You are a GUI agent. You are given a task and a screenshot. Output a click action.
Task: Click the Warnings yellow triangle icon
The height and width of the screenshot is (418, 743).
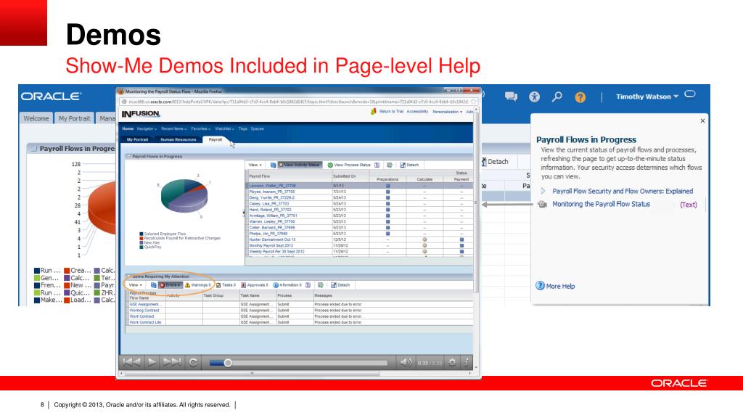pyautogui.click(x=187, y=285)
